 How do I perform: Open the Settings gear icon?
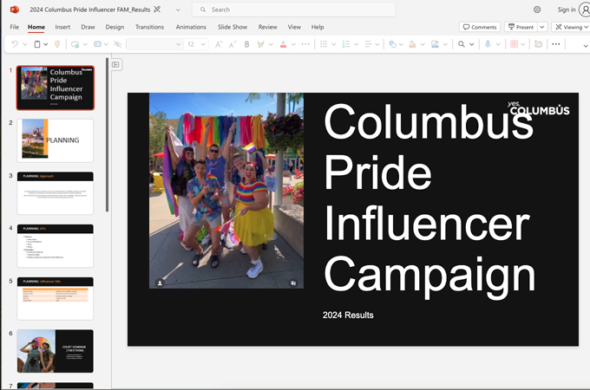point(537,10)
